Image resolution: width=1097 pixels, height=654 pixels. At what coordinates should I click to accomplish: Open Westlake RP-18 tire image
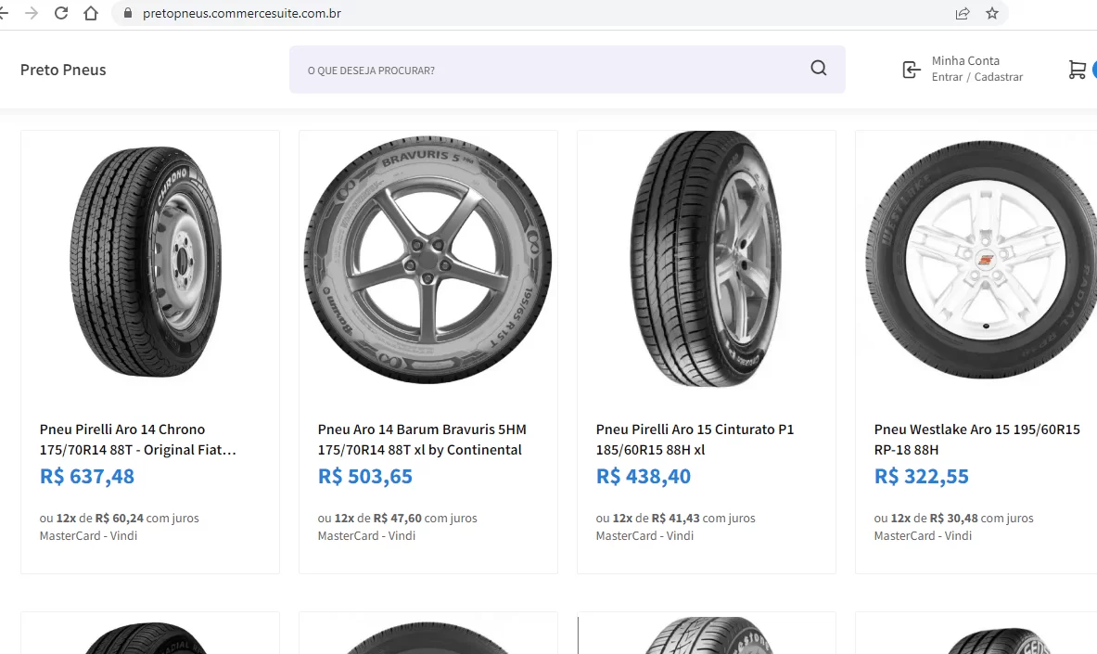coord(981,260)
